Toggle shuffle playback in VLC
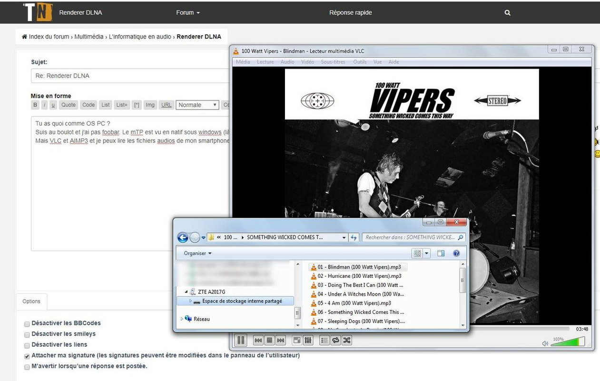 click(347, 340)
